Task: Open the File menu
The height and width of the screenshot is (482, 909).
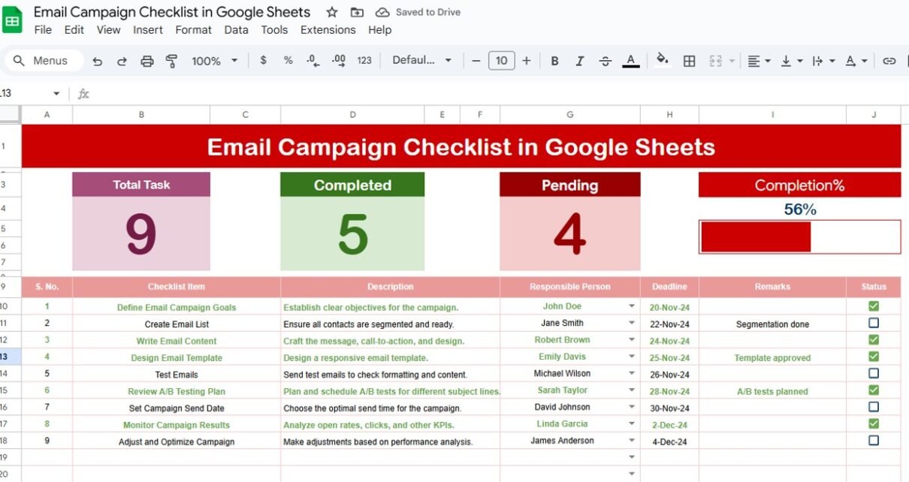Action: (x=43, y=30)
